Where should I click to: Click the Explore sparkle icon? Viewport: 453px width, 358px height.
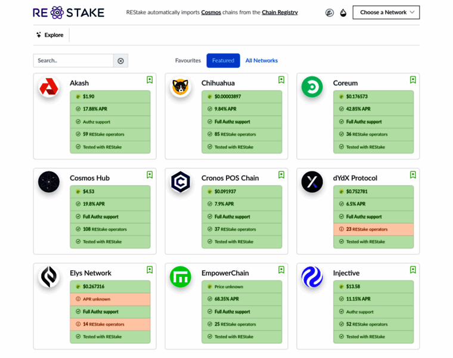pyautogui.click(x=39, y=35)
